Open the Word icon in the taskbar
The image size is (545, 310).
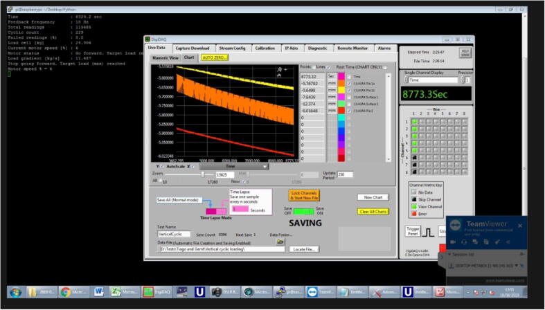(x=98, y=292)
